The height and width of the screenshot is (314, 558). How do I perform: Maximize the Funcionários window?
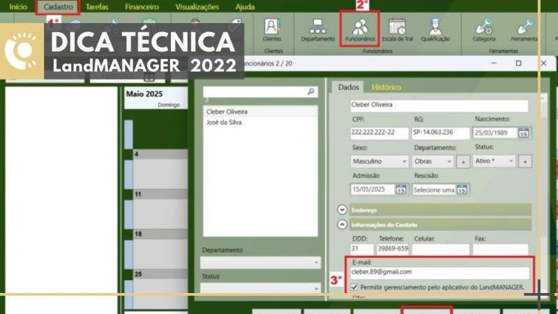518,63
